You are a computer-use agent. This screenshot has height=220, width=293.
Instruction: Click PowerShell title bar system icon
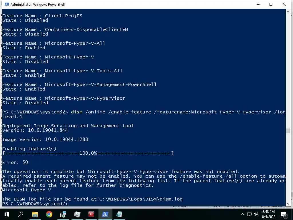[7, 4]
